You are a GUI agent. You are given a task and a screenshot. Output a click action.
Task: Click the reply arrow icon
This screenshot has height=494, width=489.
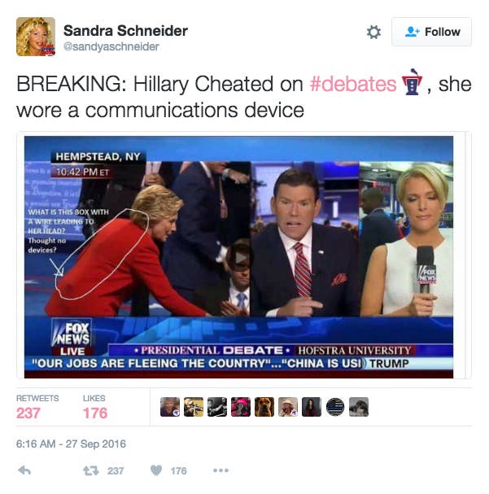[24, 470]
